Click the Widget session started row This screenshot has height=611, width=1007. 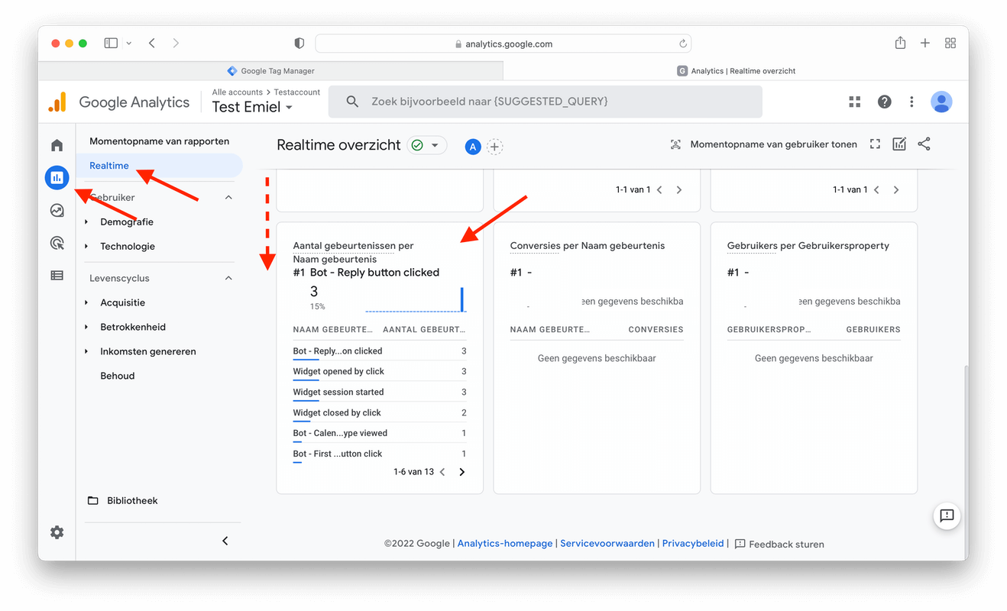tap(379, 392)
